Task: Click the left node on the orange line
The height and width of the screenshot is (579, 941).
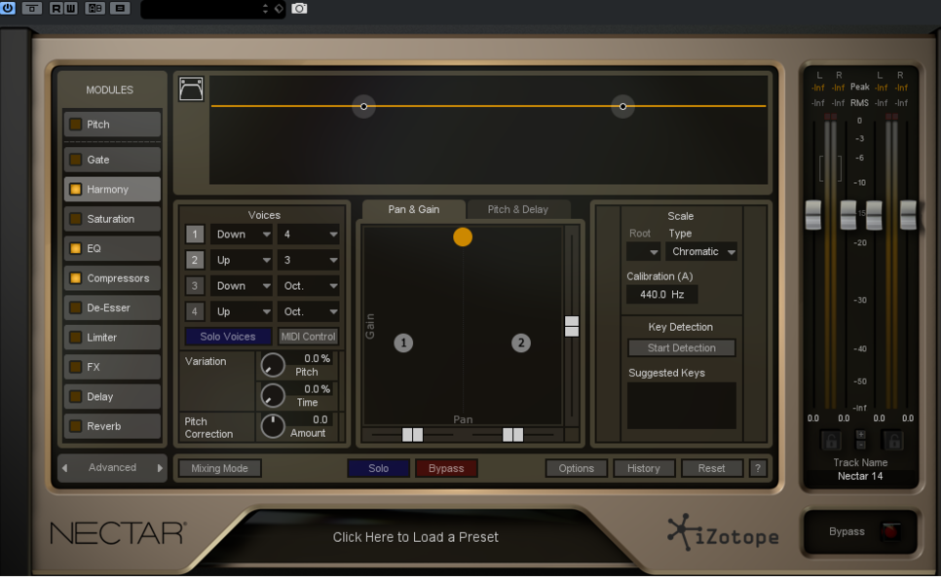Action: click(363, 106)
